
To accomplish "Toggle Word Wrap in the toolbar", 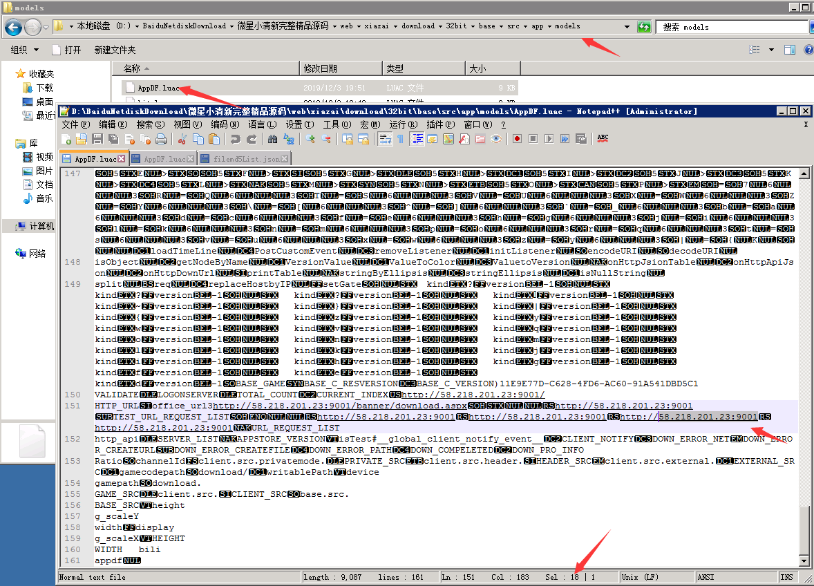I will tap(385, 139).
